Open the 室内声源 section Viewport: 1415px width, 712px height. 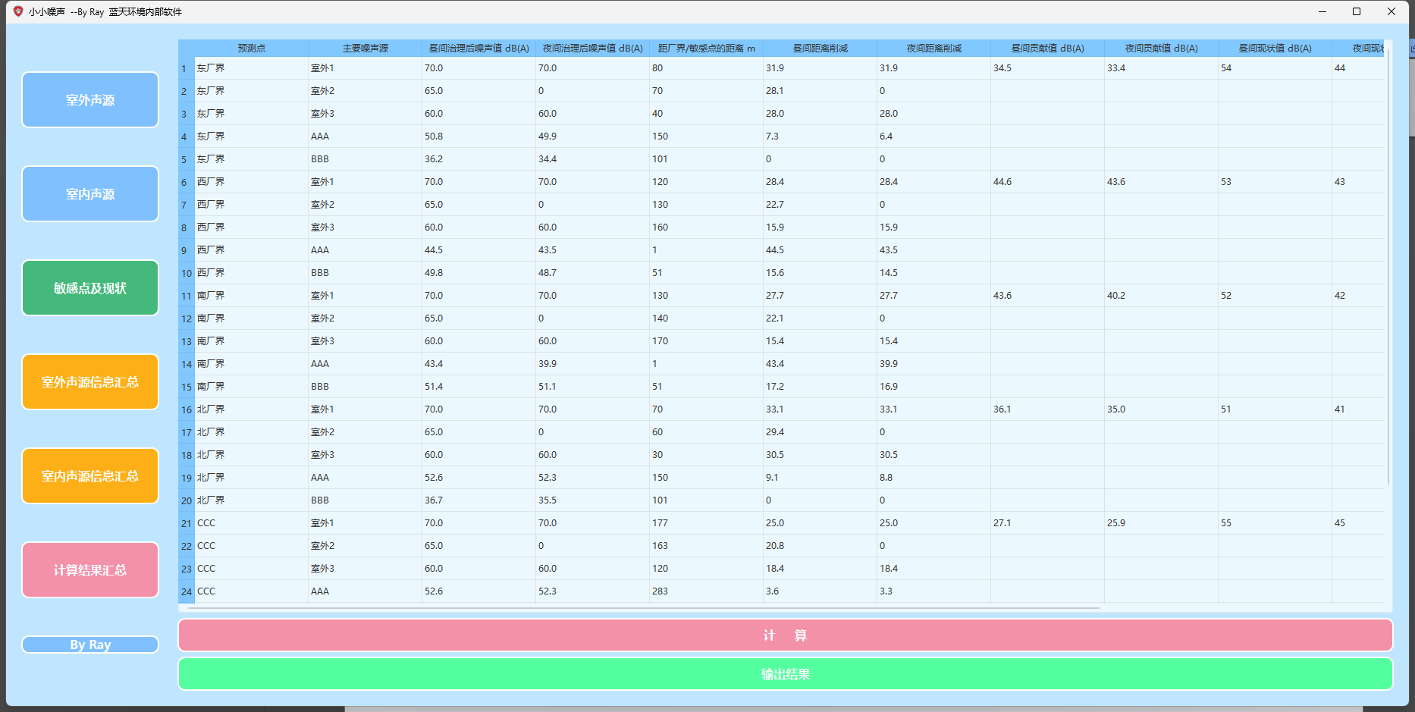tap(90, 193)
